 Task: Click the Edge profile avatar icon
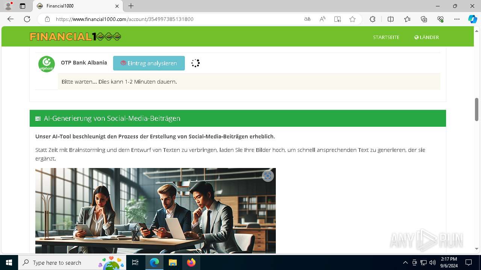[8, 6]
